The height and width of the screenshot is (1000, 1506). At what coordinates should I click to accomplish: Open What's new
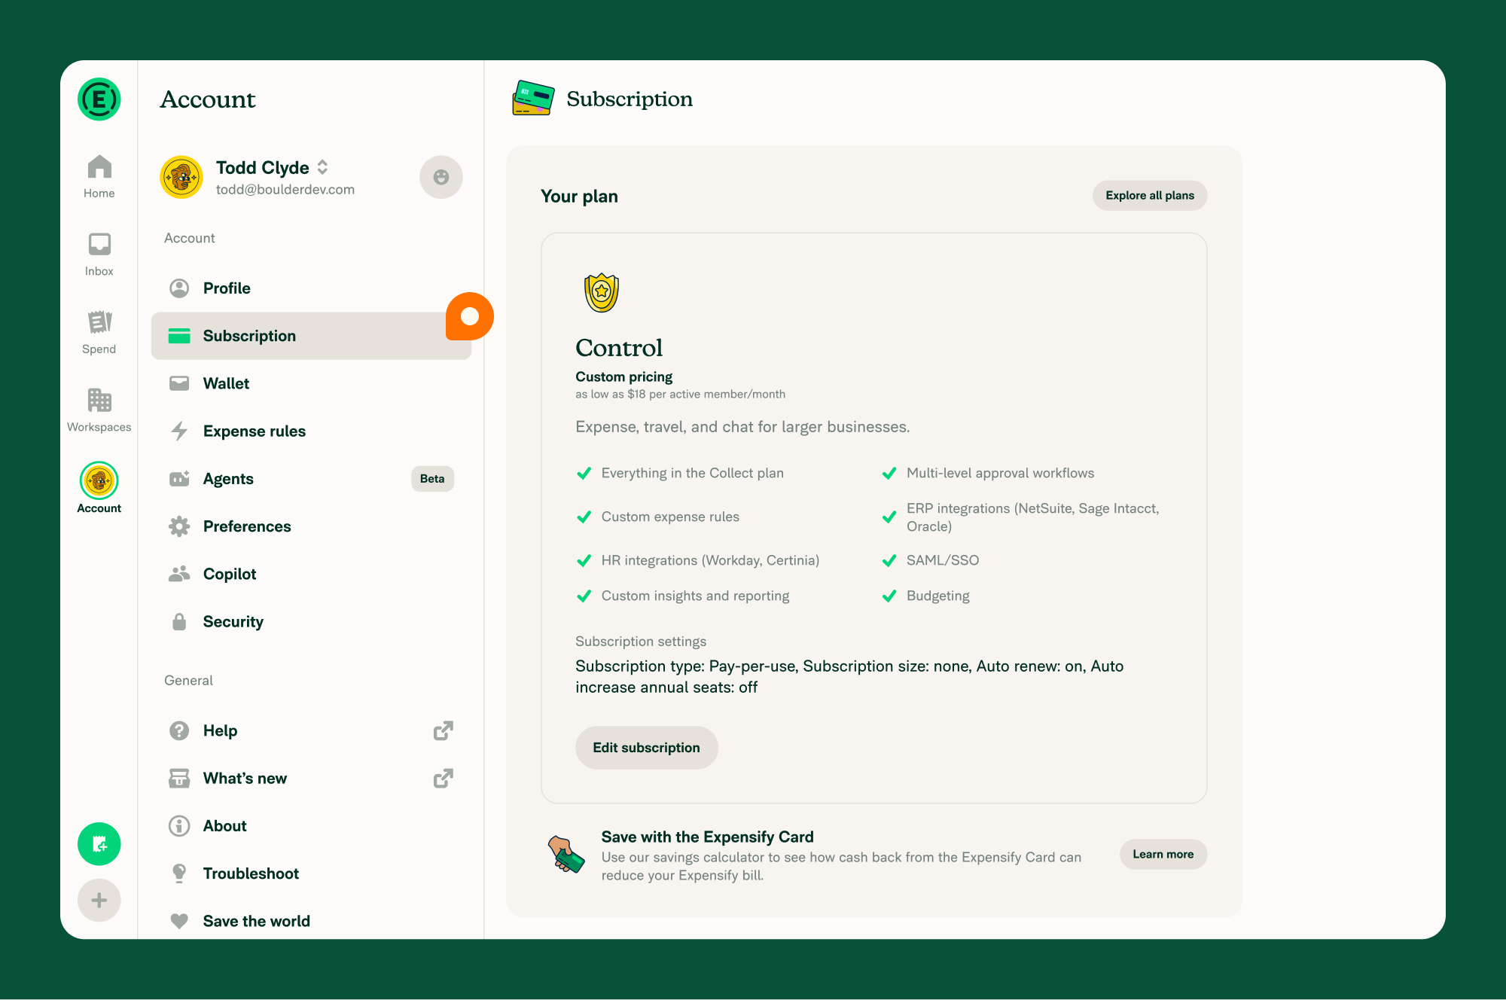click(311, 778)
